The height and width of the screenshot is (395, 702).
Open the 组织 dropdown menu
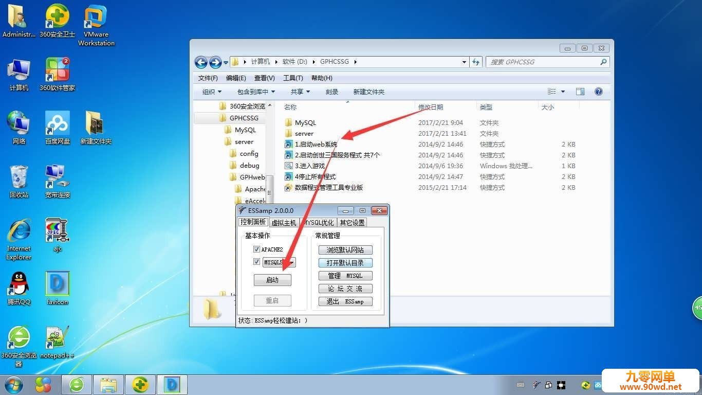(x=212, y=92)
